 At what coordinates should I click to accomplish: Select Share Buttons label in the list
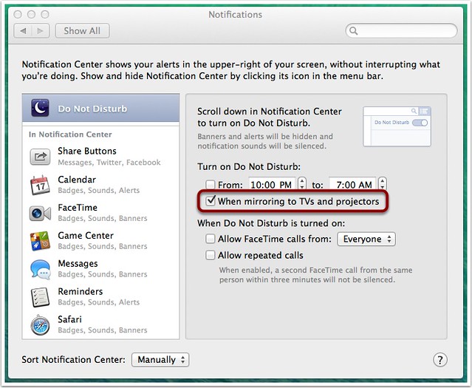point(87,151)
